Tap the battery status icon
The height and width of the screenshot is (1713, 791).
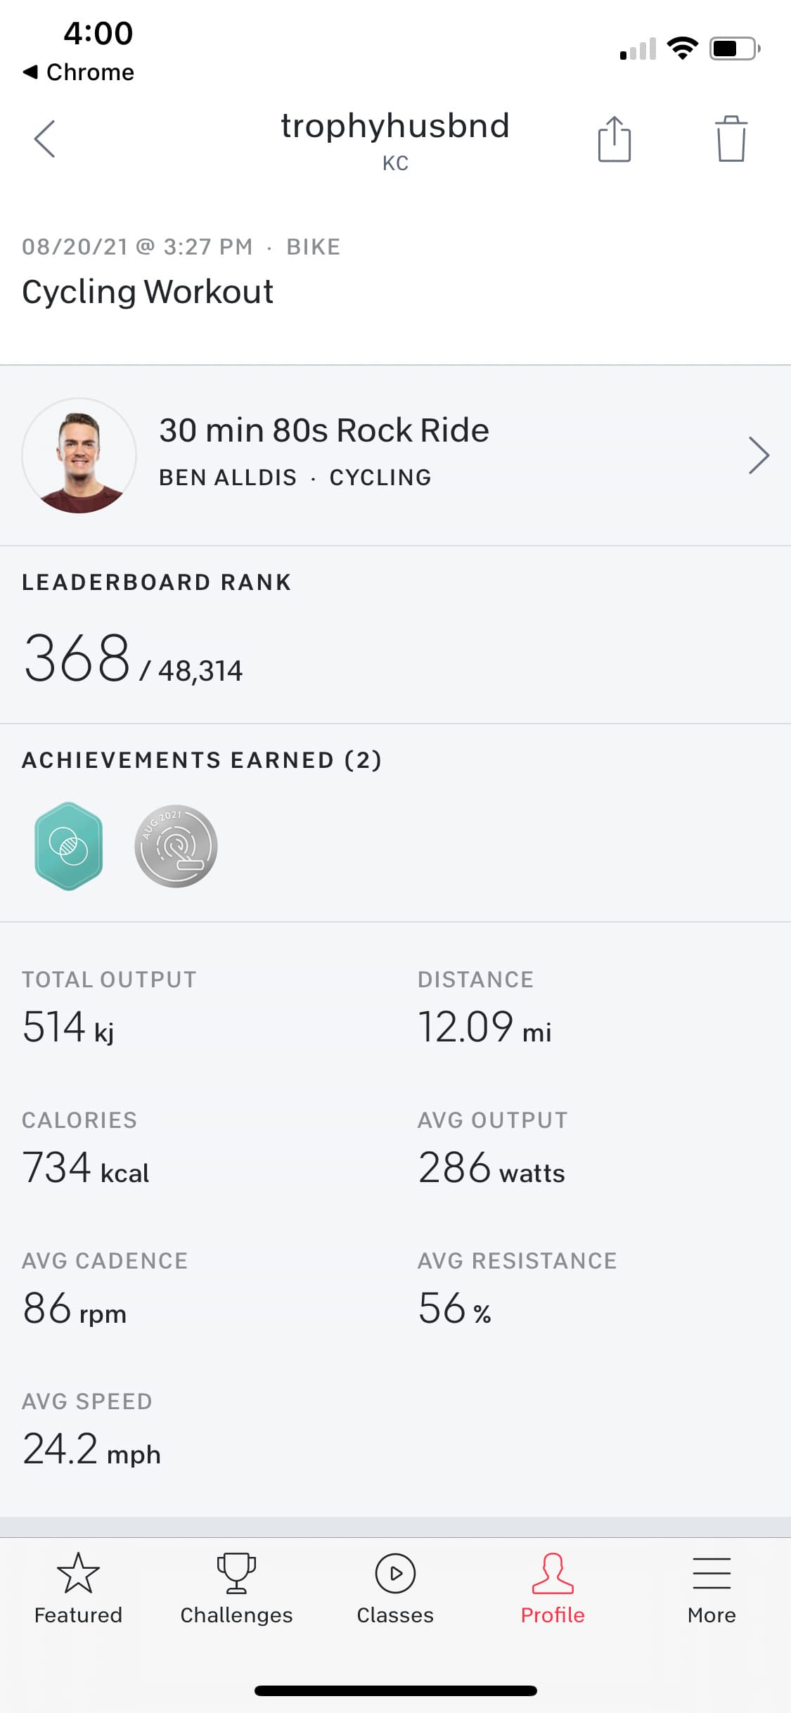point(734,49)
